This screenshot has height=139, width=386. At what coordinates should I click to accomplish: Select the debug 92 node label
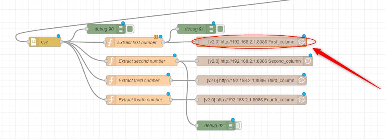coord(214,126)
